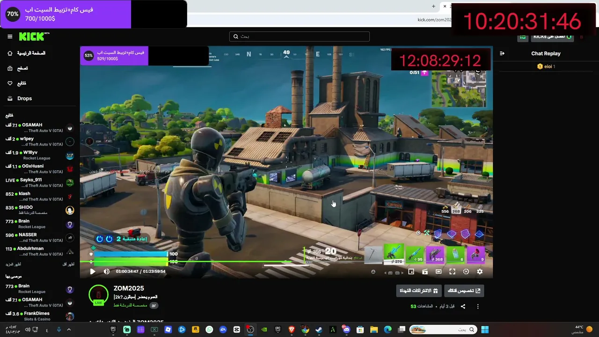Image resolution: width=599 pixels, height=337 pixels.
Task: Click the KICK logo
Action: pyautogui.click(x=34, y=37)
